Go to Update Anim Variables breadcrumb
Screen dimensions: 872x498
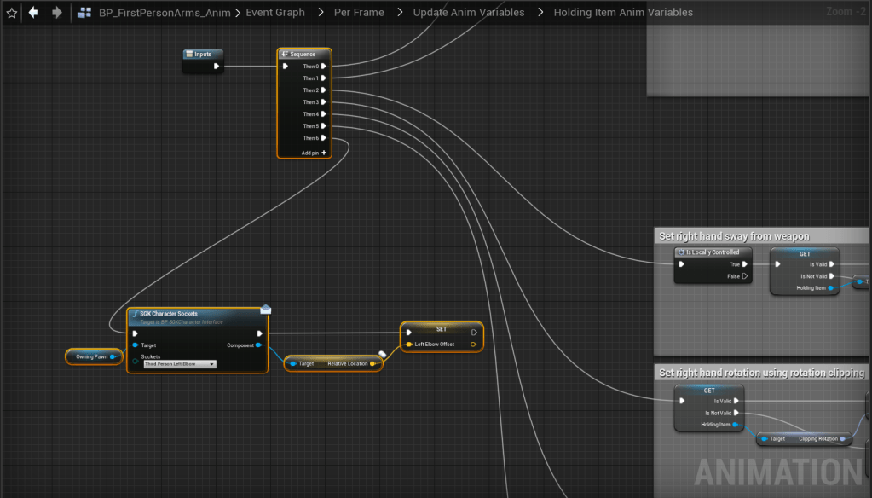[x=468, y=13]
